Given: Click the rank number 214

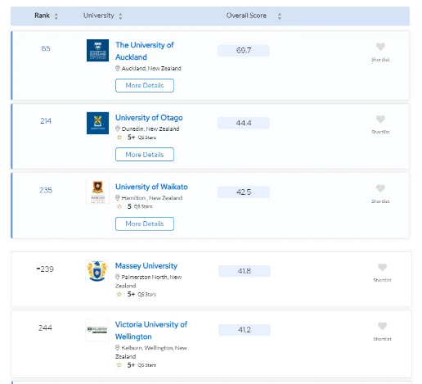Looking at the screenshot, I should (x=46, y=121).
